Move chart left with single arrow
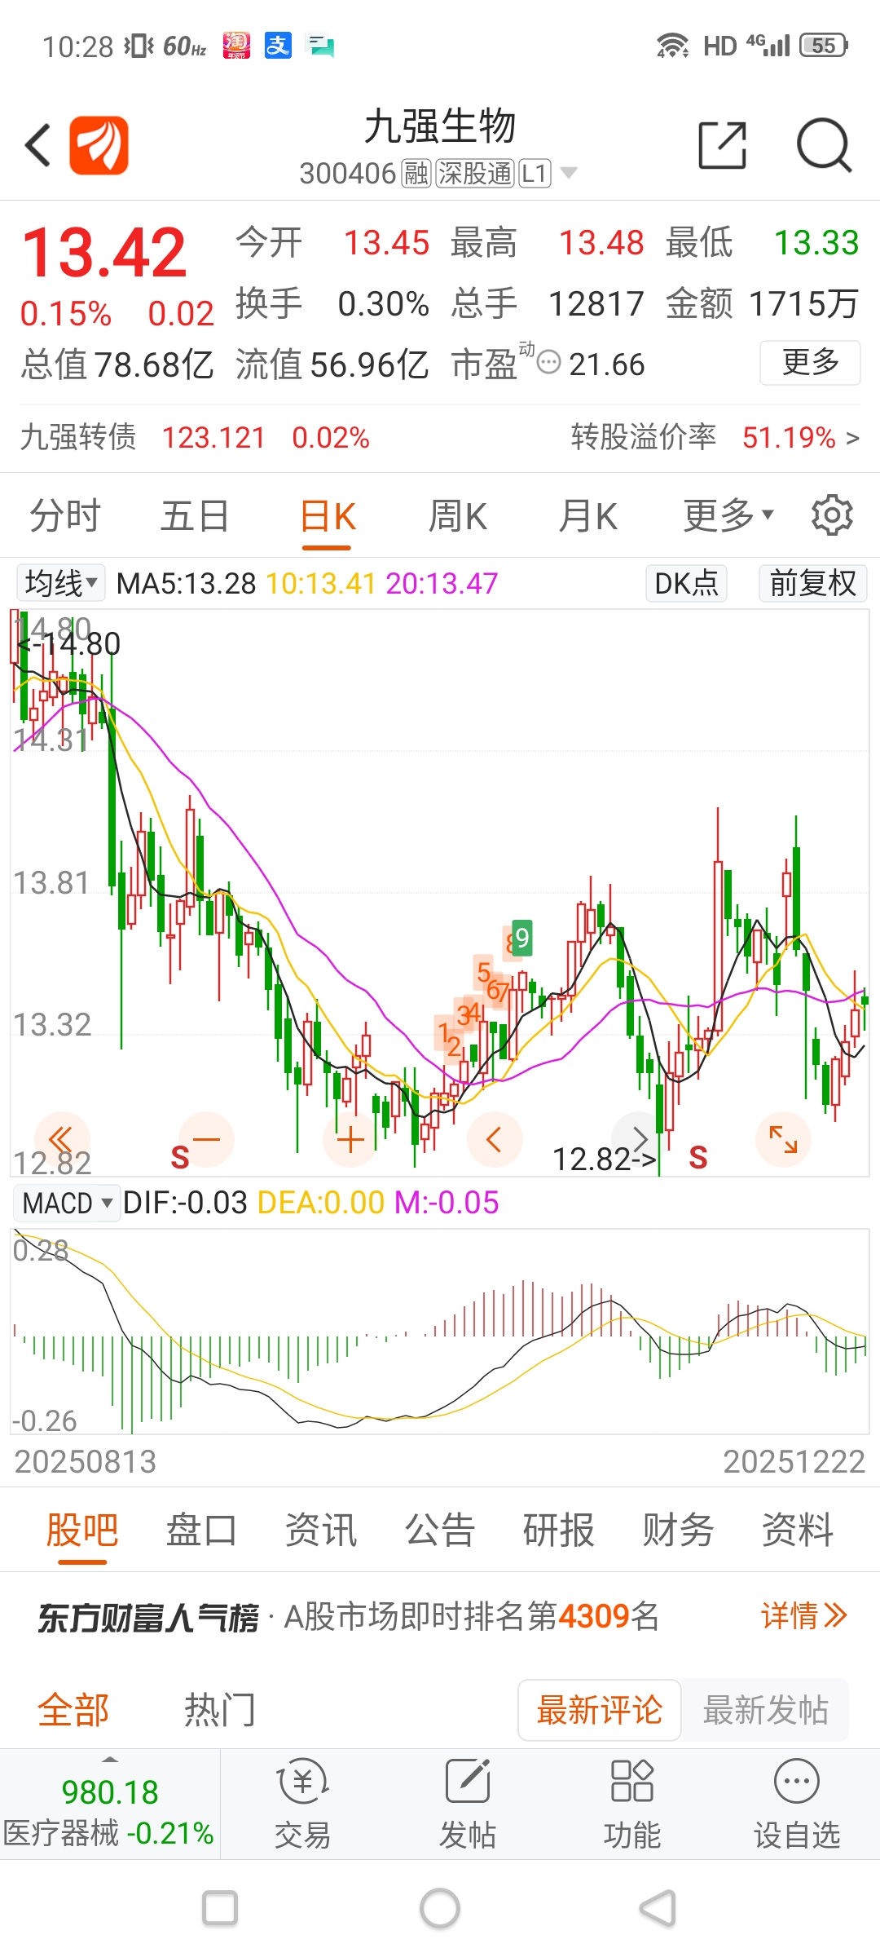Image resolution: width=880 pixels, height=1957 pixels. point(494,1139)
